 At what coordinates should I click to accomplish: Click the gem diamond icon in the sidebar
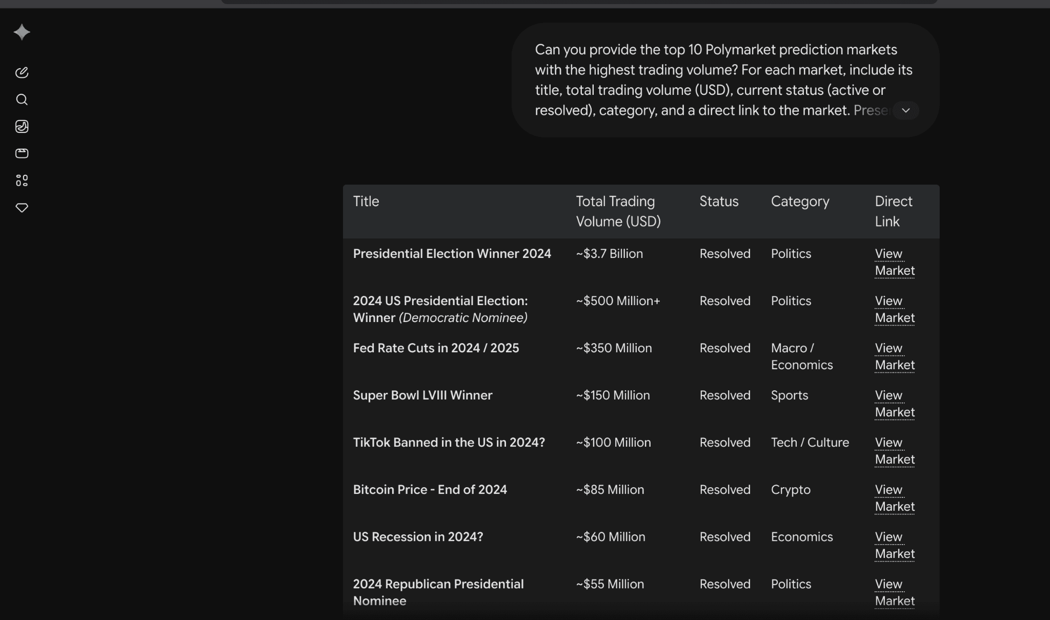[x=22, y=208]
